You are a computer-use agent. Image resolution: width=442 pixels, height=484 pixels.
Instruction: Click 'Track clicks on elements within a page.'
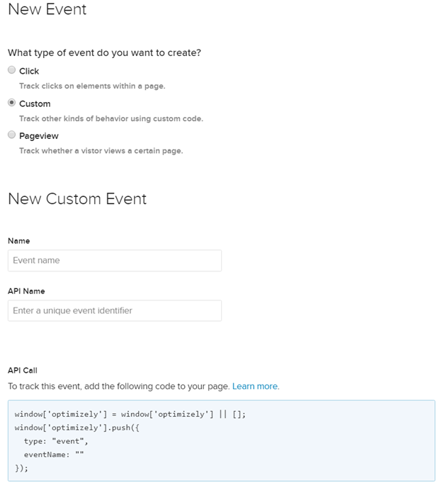point(92,86)
